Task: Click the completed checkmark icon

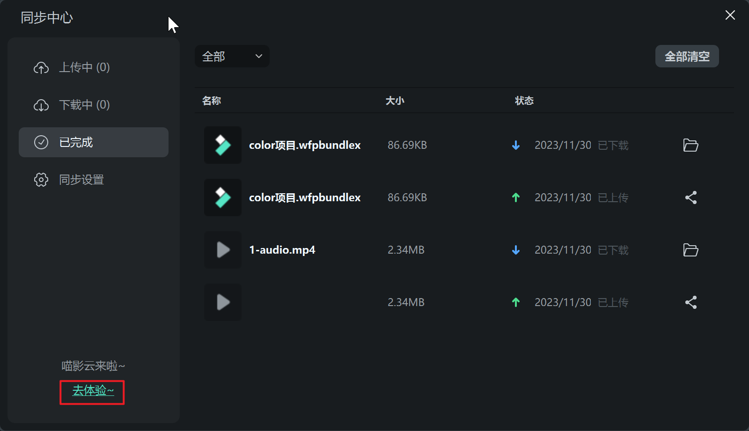Action: pyautogui.click(x=41, y=142)
